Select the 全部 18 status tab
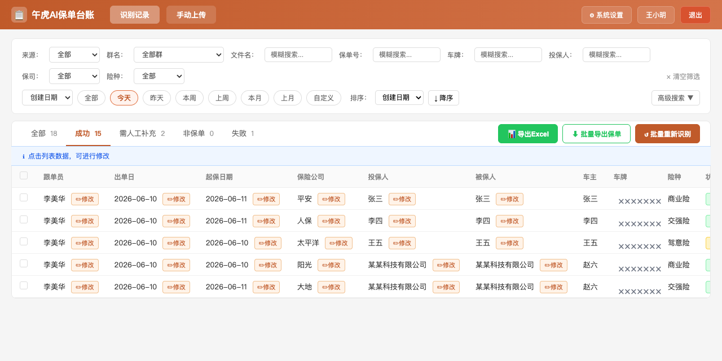This screenshot has width=722, height=361. click(44, 134)
